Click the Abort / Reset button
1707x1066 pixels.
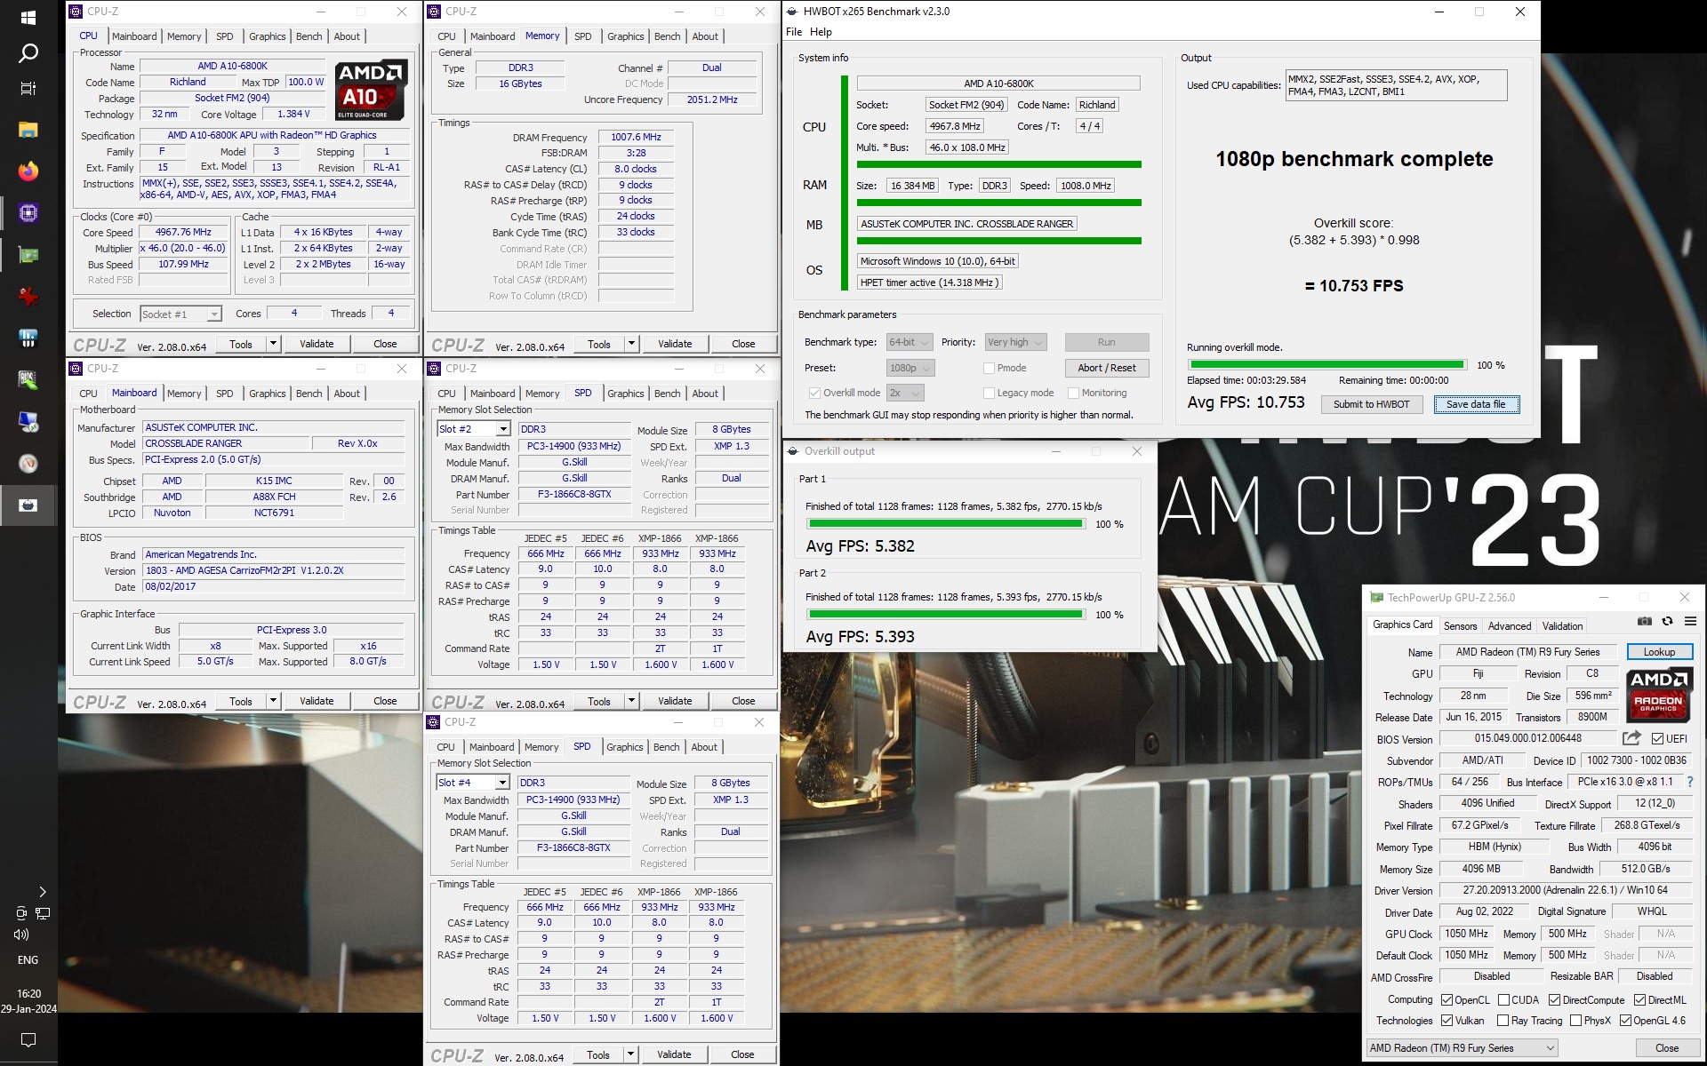tap(1106, 368)
